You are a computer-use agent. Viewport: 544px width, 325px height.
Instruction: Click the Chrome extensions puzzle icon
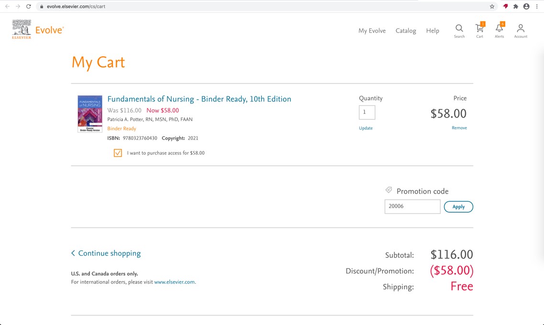pyautogui.click(x=515, y=6)
